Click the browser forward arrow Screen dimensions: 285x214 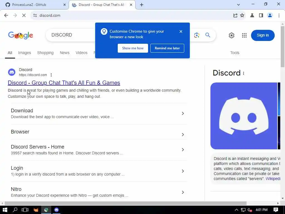15,16
